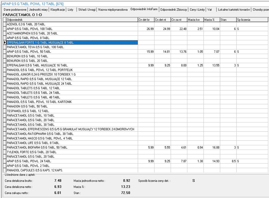269x198 pixels.
Task: Click stock value 8.5 in Stan column
Action: click(234, 161)
